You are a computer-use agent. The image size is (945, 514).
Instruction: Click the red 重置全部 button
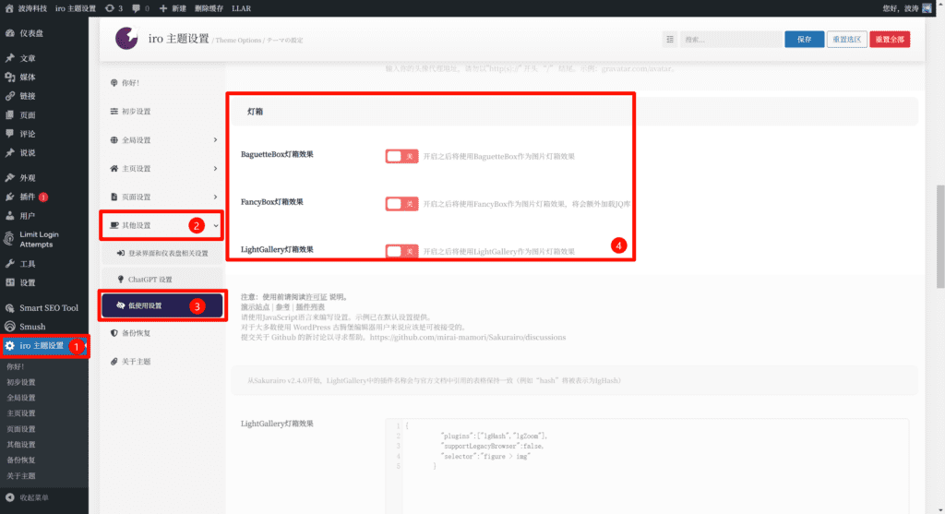890,39
